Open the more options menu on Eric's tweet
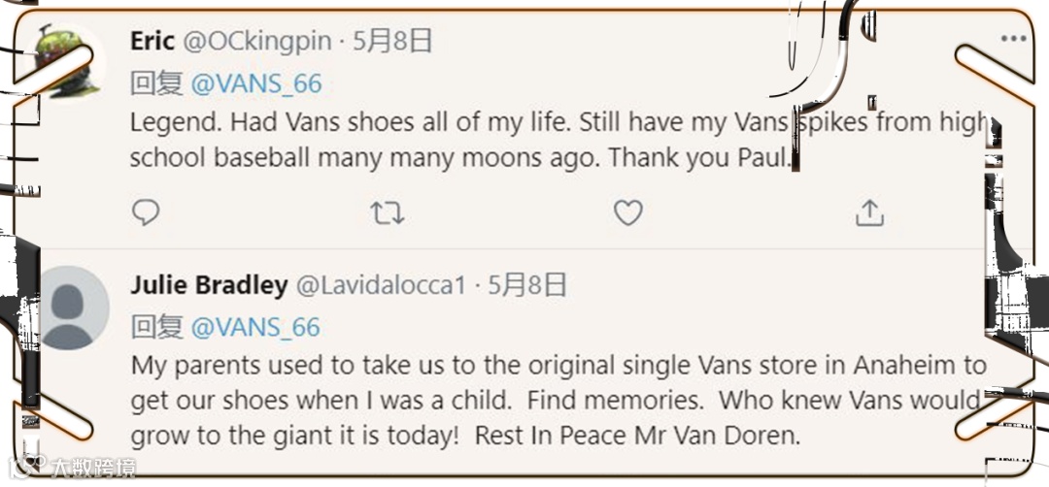The image size is (1049, 487). pos(1013,39)
